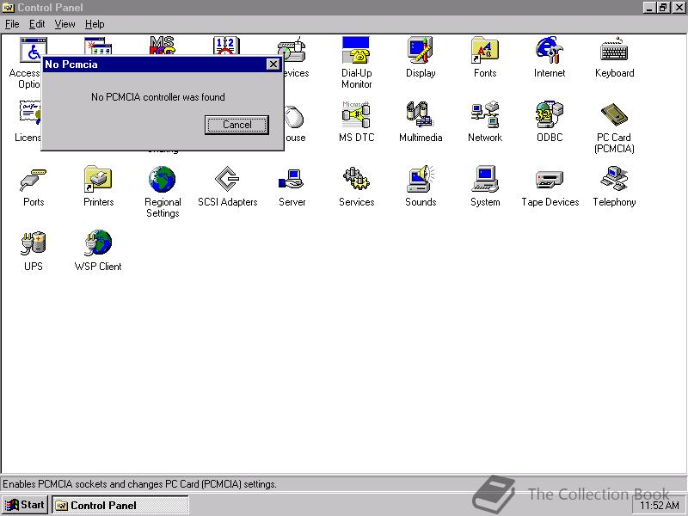
Task: Close the No Pcmcia dialog with X
Action: point(273,64)
